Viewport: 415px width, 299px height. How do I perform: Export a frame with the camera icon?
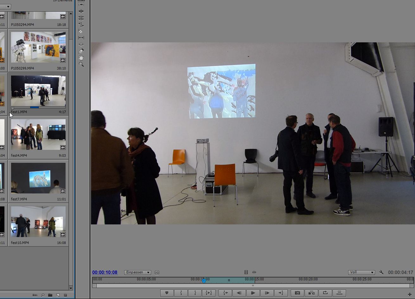297,293
